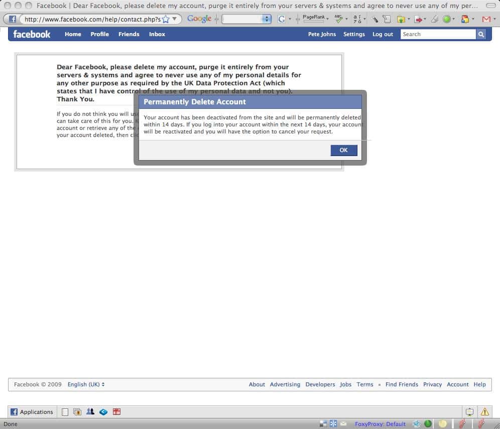Click the spell check ABC icon
500x429 pixels.
point(338,19)
